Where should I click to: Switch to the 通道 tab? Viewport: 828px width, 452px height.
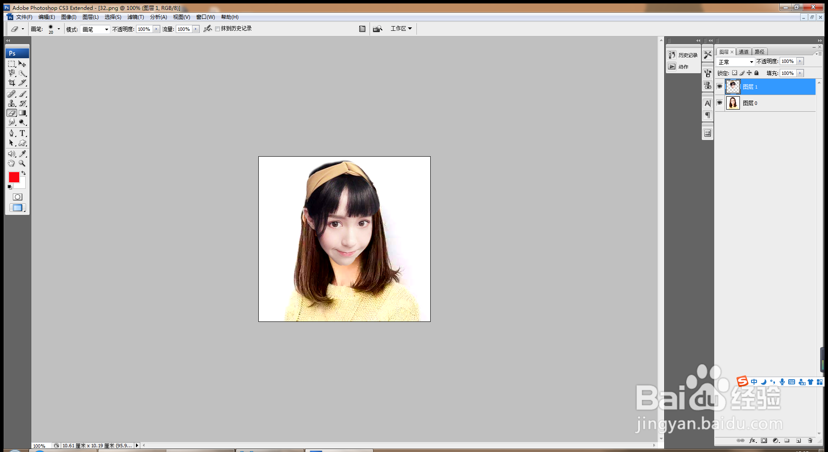pyautogui.click(x=744, y=52)
